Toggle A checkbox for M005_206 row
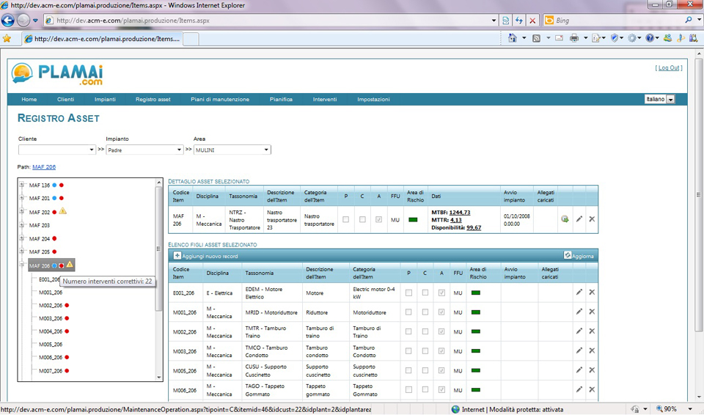The image size is (704, 415). click(441, 370)
